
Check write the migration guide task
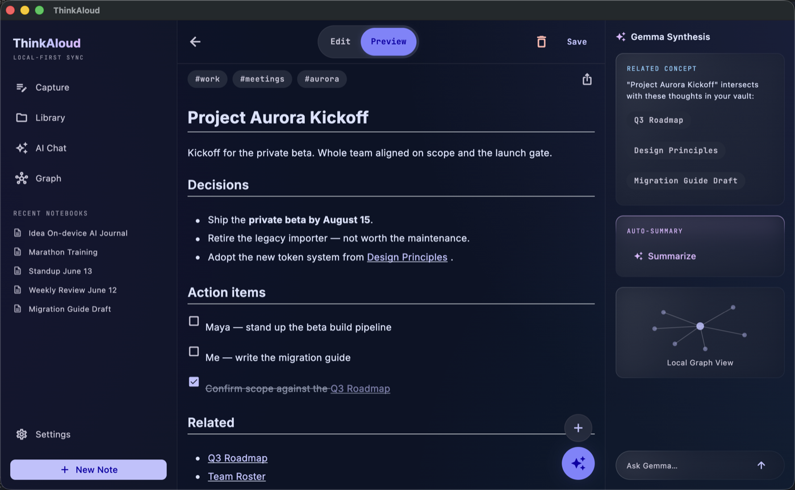coord(194,352)
